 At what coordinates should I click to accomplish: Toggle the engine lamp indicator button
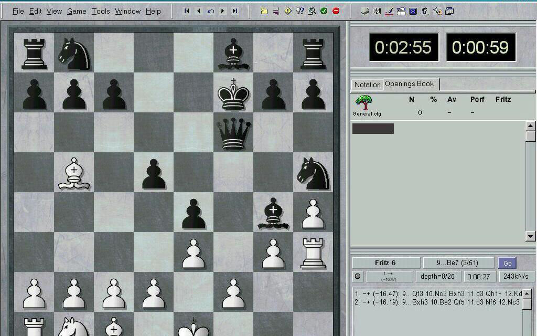coord(358,276)
